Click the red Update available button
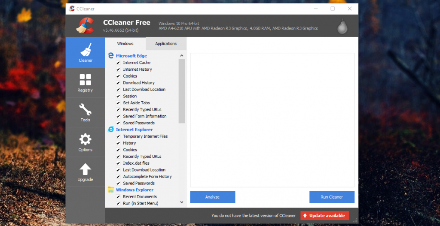This screenshot has width=440, height=226. point(324,216)
